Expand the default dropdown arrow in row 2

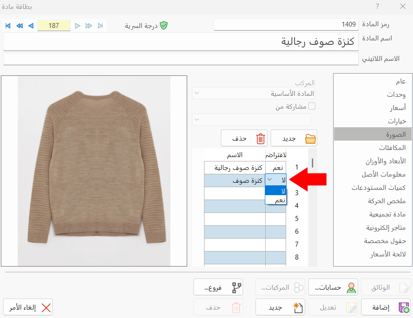269,180
